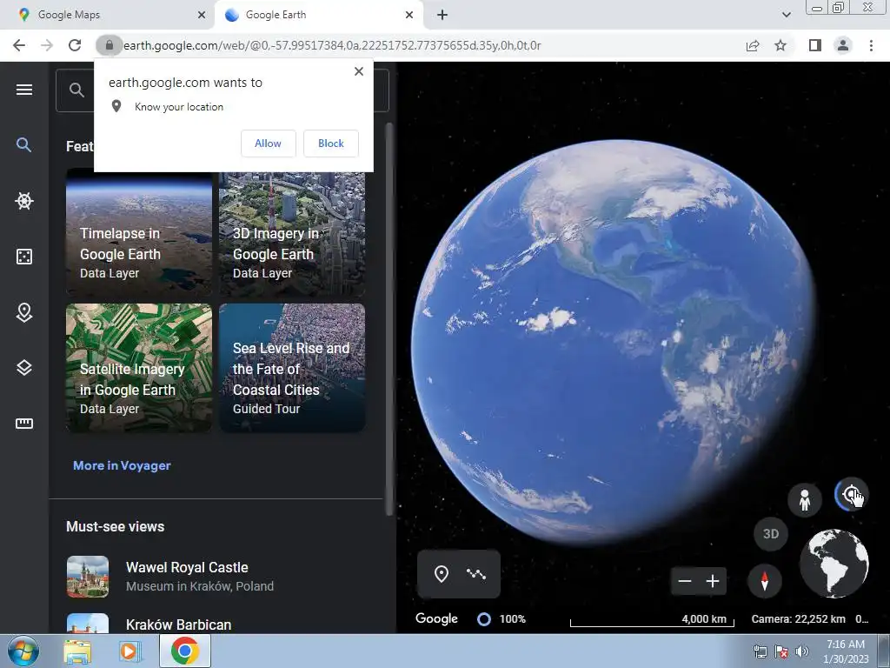890x668 pixels.
Task: Click the compass to reset north
Action: 764,580
